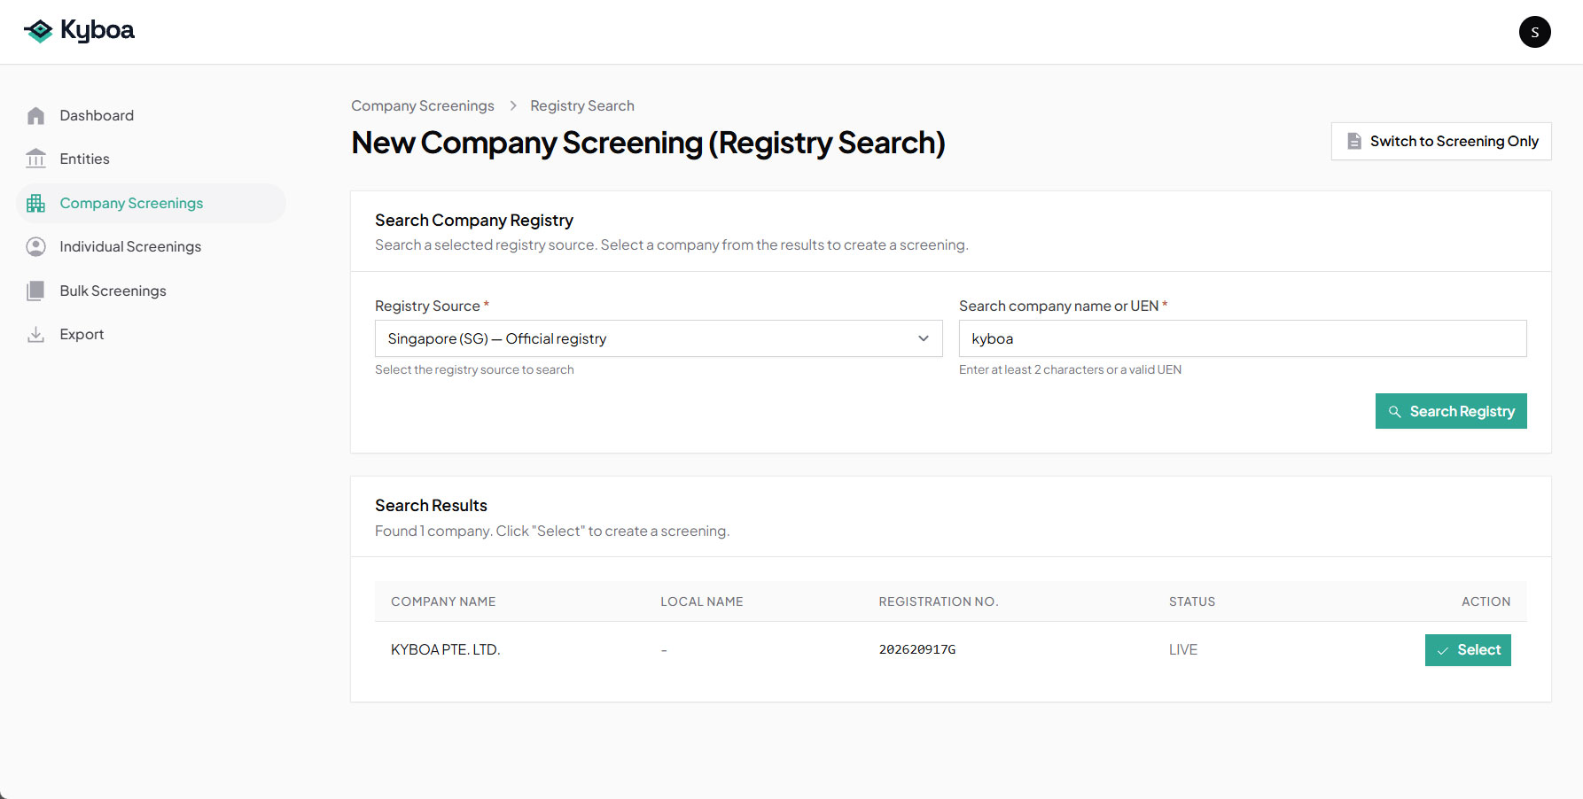Click registration number 202620917G

click(x=917, y=649)
